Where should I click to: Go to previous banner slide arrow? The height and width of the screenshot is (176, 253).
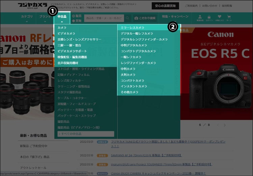point(218,125)
